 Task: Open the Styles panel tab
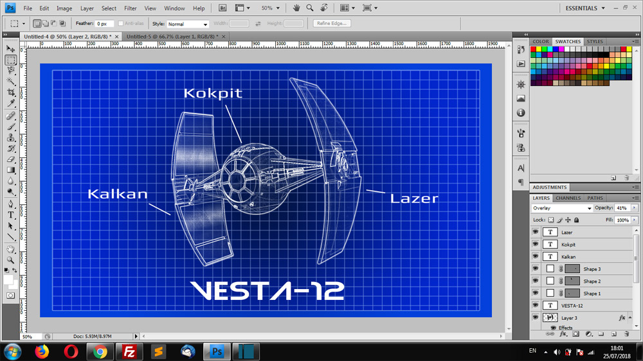(595, 41)
